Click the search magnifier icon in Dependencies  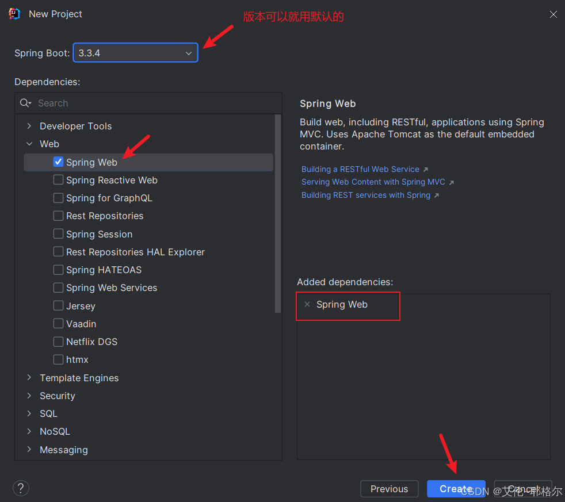(x=25, y=103)
